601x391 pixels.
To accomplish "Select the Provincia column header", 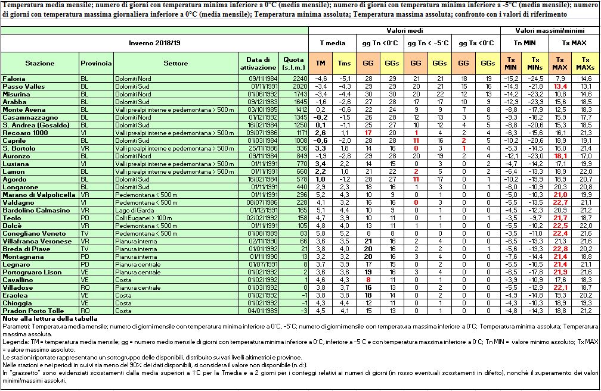I will tap(96, 63).
